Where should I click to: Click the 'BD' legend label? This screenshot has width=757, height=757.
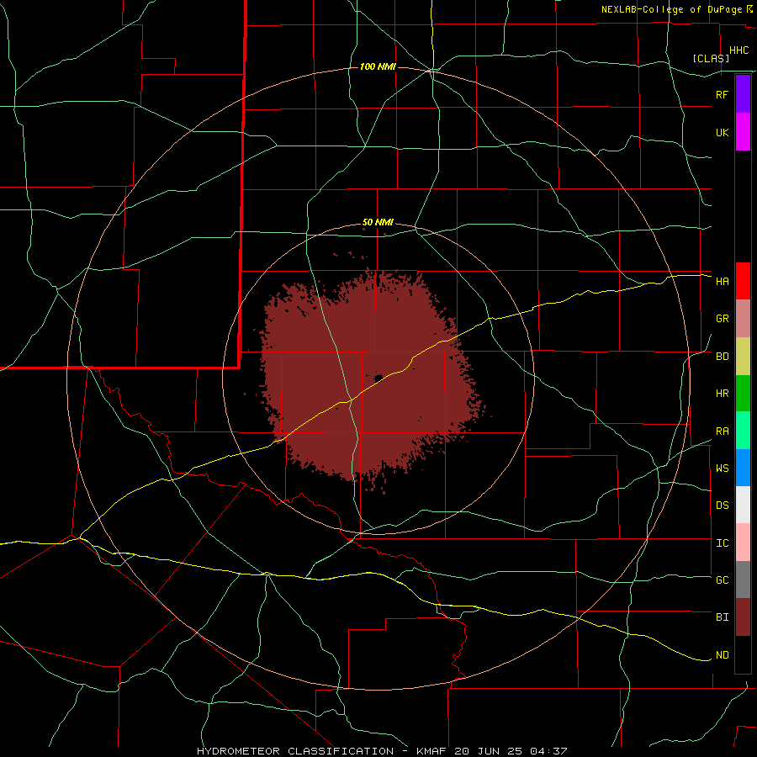pos(722,357)
